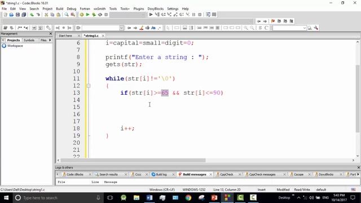Click the debugger Break pause icon

[x=193, y=15]
